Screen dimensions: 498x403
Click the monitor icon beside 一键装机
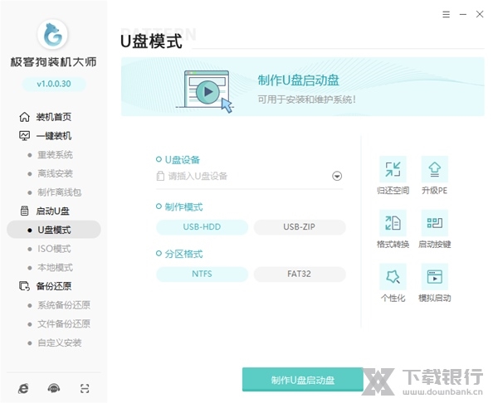click(24, 136)
